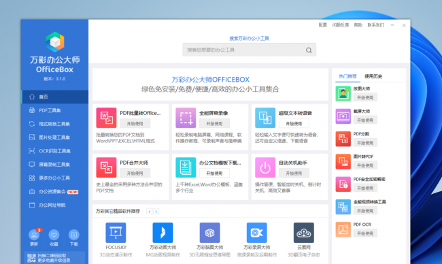Screen dimensions: 442x264
Task: Click 开始使用 next to PDF分割
Action: point(365,143)
